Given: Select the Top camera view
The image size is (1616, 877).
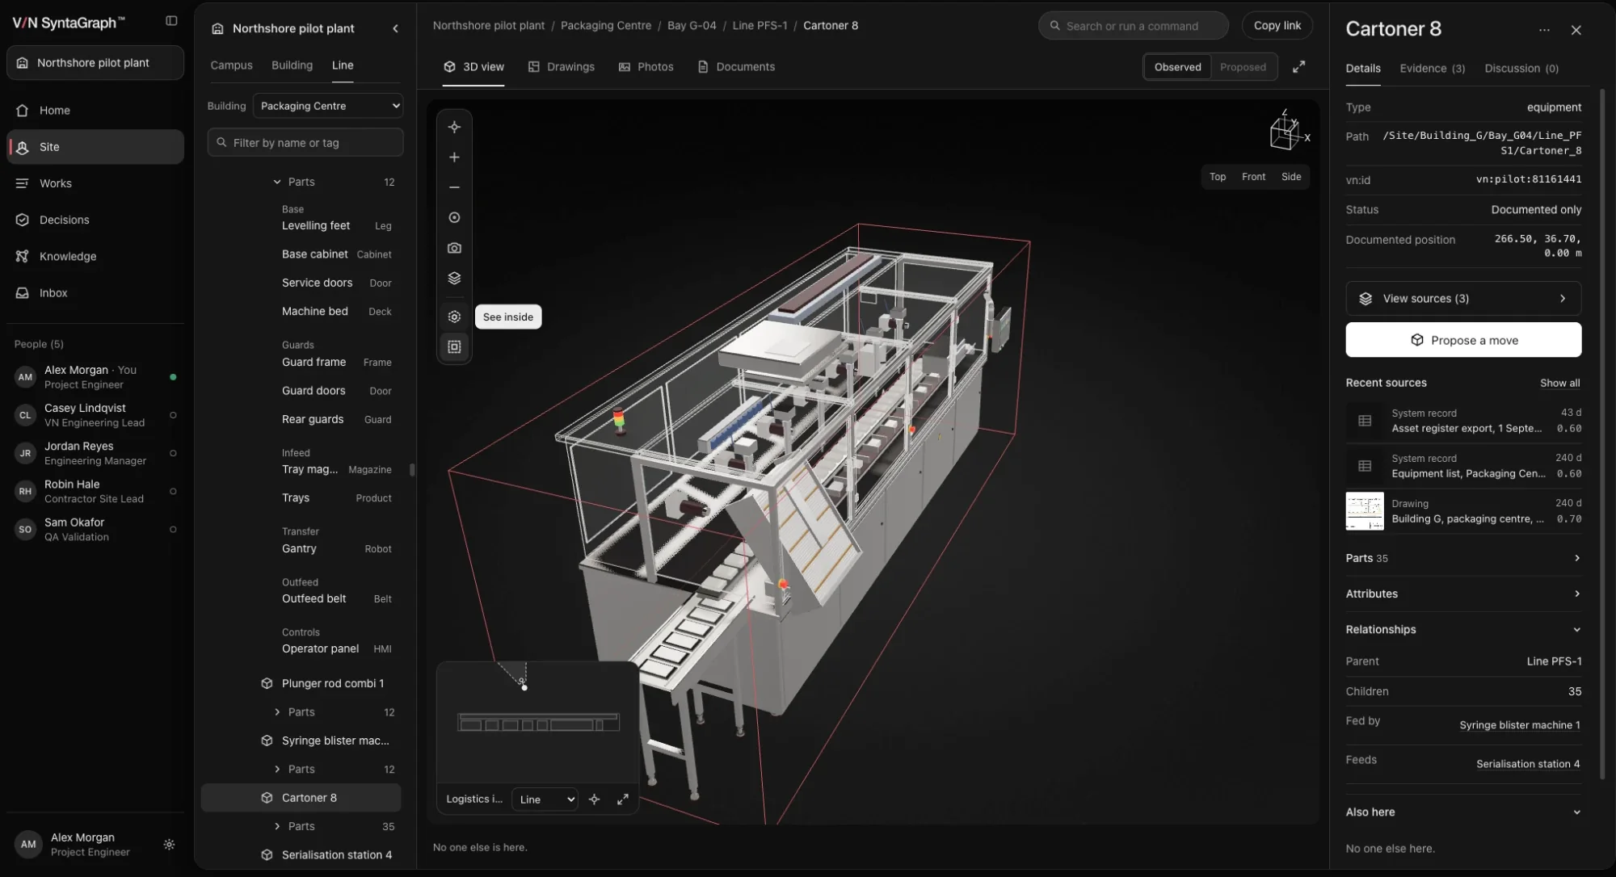Looking at the screenshot, I should tap(1217, 177).
